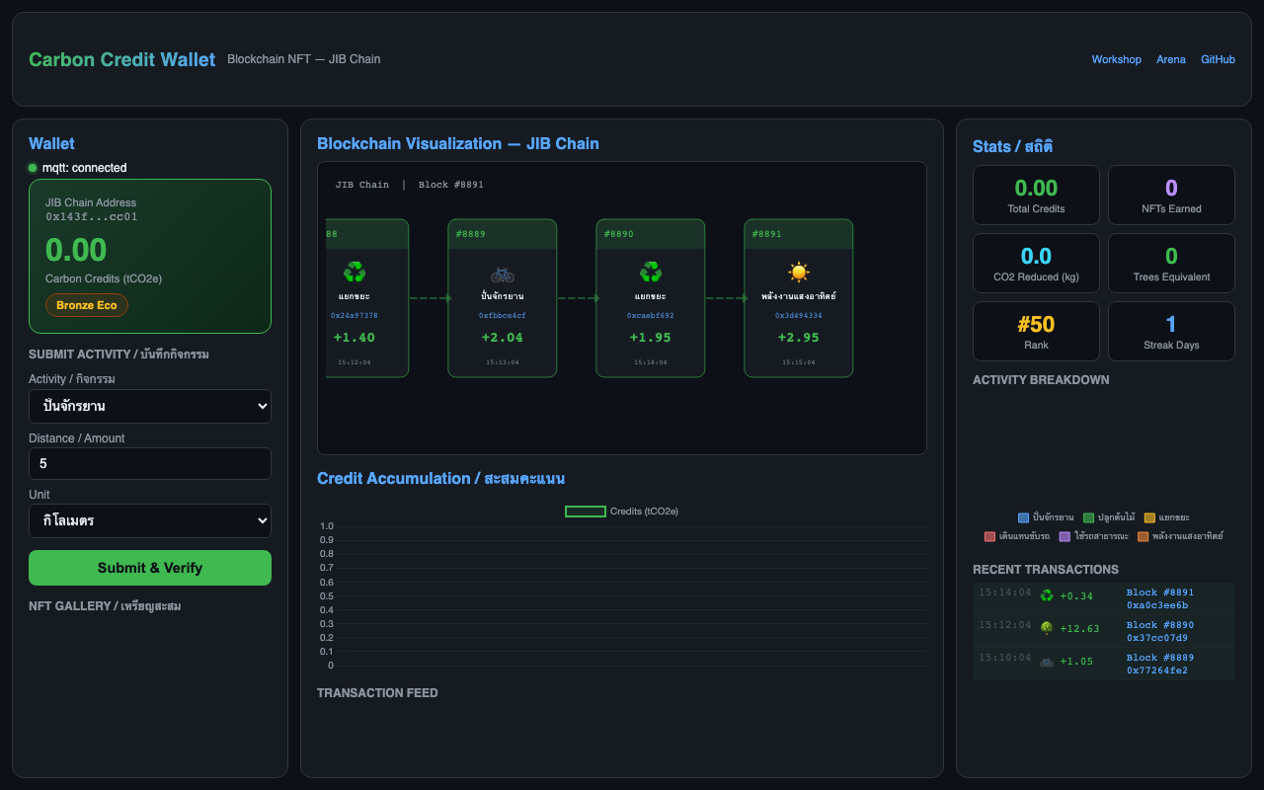Click recycle icon in the +0.34 transaction
This screenshot has height=790, width=1264.
click(1047, 595)
